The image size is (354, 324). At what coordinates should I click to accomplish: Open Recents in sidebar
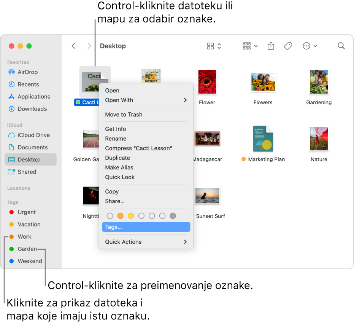coord(30,85)
